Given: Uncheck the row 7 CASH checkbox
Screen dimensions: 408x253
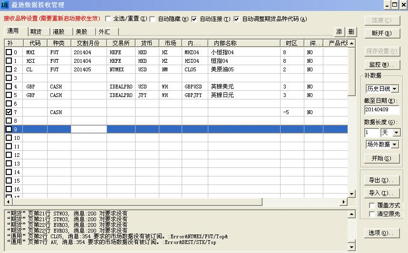Looking at the screenshot, I should [x=9, y=112].
